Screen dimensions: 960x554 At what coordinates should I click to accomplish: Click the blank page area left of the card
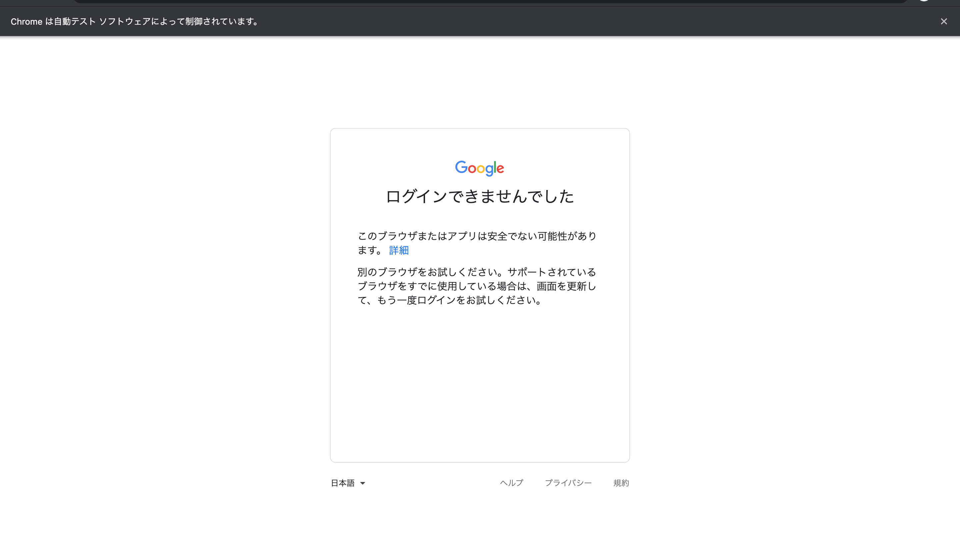pyautogui.click(x=164, y=285)
